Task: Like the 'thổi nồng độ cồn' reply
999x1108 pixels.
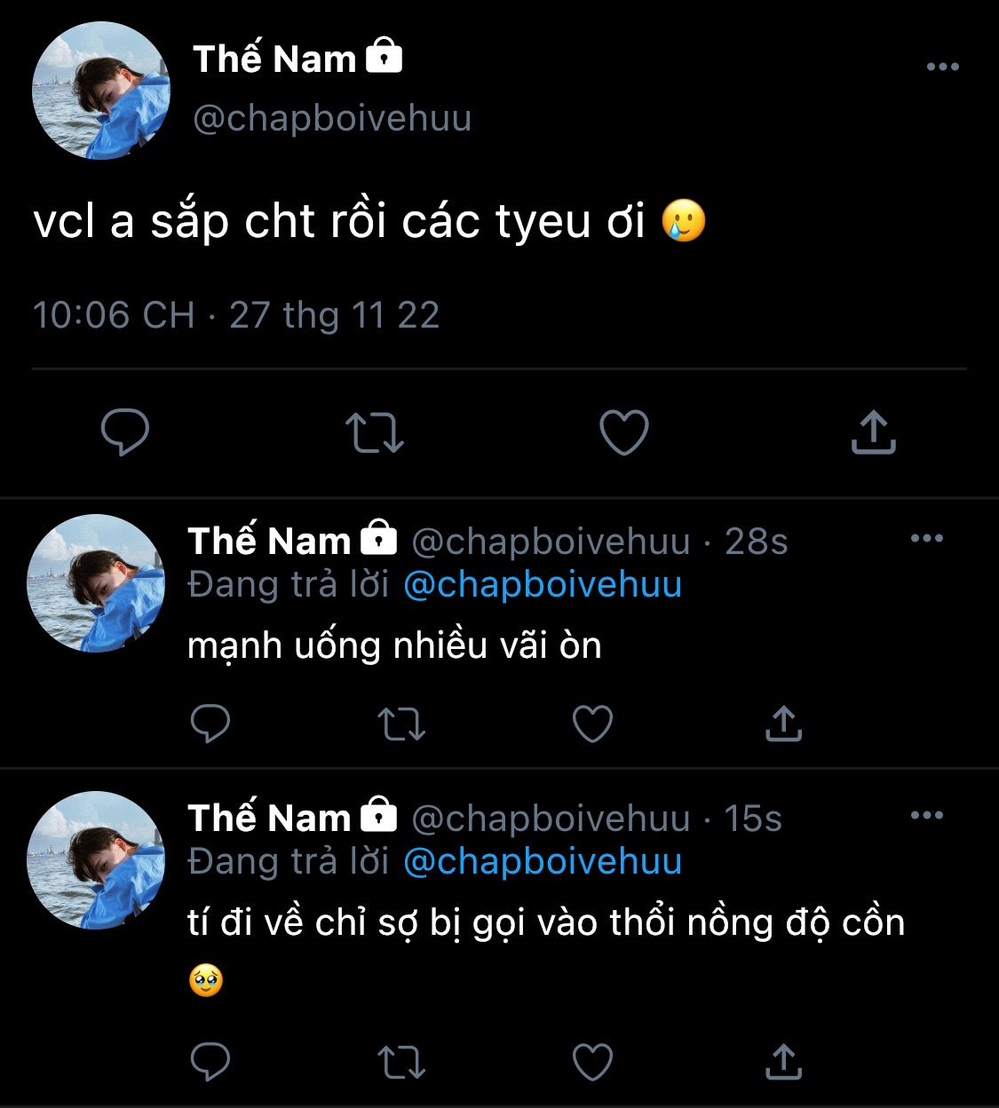Action: tap(592, 1061)
